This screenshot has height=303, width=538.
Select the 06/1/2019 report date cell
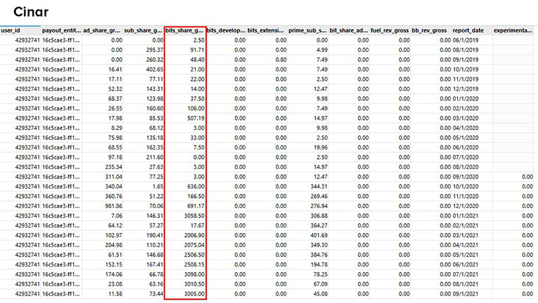tap(467, 40)
